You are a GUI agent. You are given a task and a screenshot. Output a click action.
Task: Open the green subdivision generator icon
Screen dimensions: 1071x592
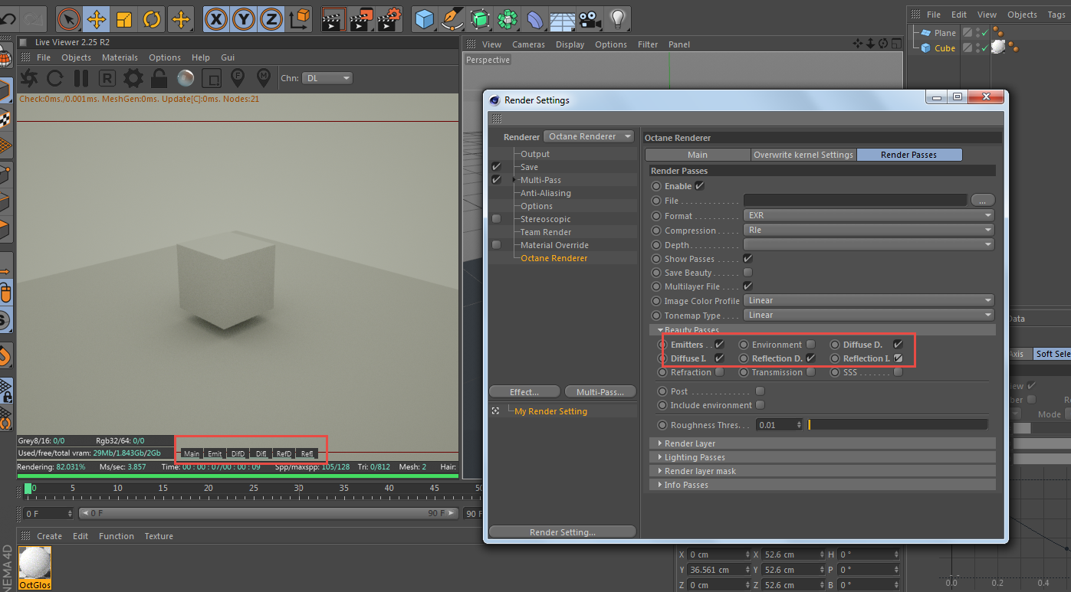[480, 18]
